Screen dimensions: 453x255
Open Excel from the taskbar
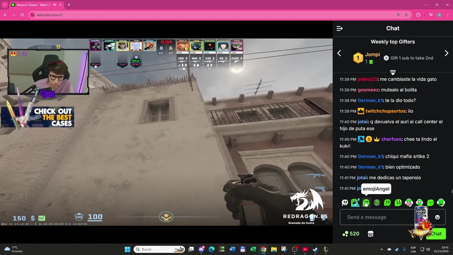click(253, 249)
